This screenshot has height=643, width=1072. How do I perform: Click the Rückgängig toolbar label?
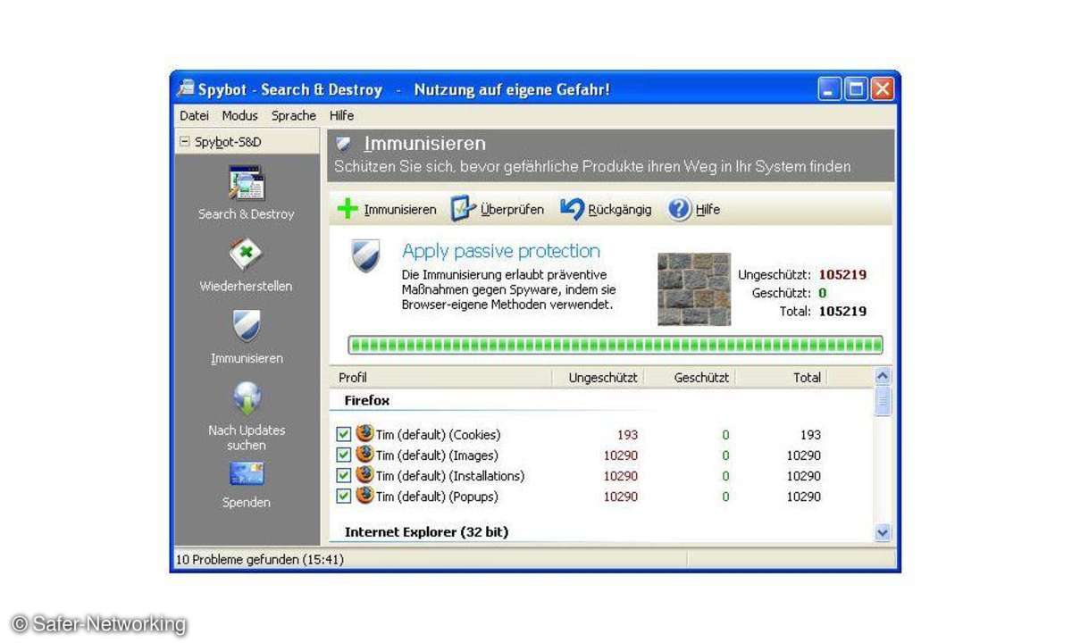(x=620, y=209)
